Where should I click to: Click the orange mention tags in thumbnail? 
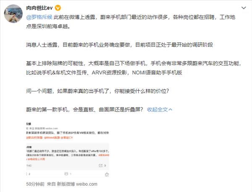click(50, 138)
